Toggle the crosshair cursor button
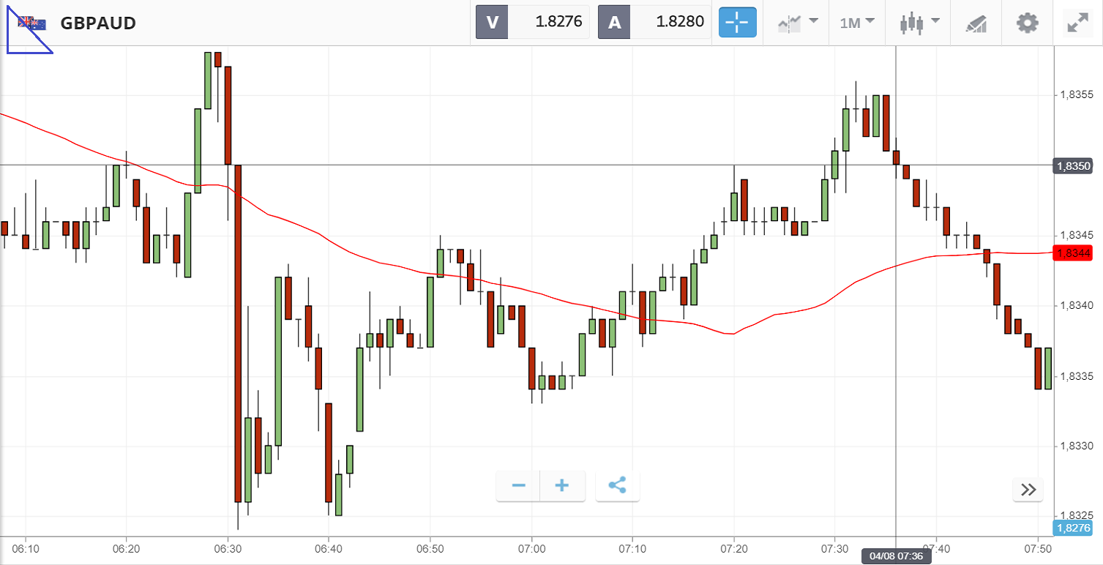The height and width of the screenshot is (565, 1103). [737, 23]
